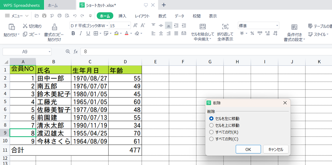Switch to the データ ribbon tab

click(x=179, y=16)
